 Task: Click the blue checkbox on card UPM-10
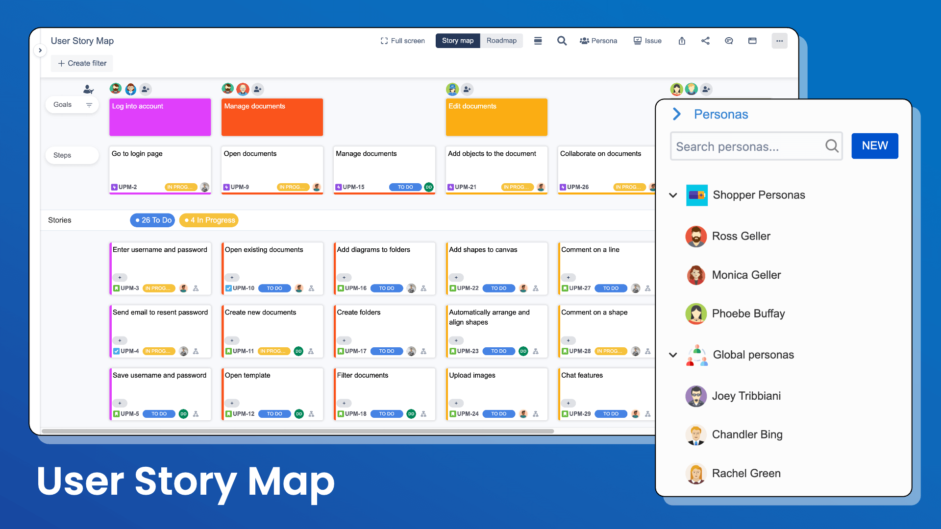tap(228, 289)
